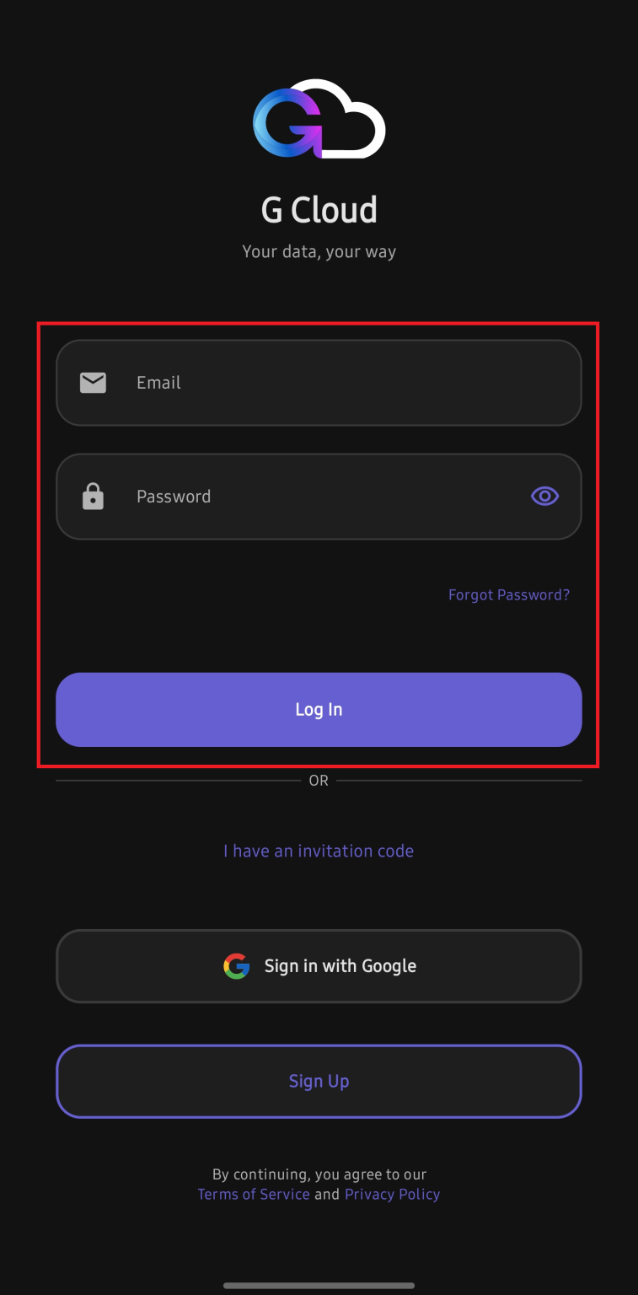Viewport: 638px width, 1295px height.
Task: Tap the G Cloud title text
Action: 319,208
